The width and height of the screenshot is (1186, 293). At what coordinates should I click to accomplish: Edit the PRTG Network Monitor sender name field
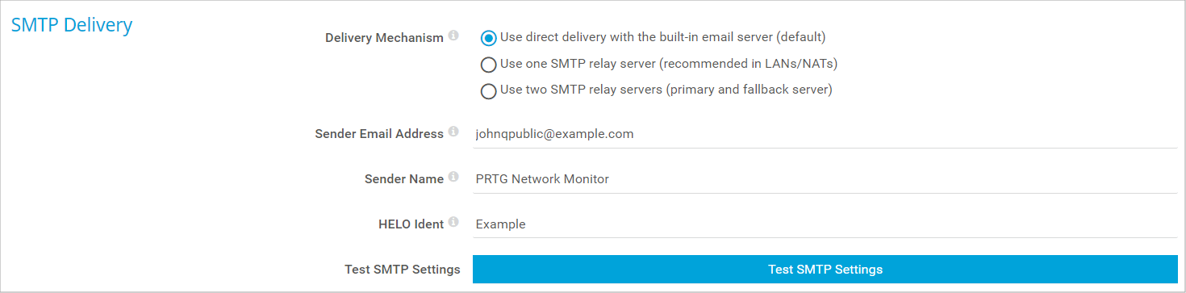click(x=825, y=179)
